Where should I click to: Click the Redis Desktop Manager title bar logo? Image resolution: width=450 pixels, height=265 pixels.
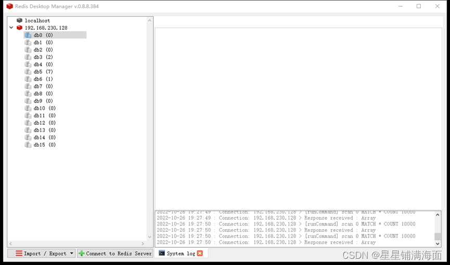pos(10,6)
